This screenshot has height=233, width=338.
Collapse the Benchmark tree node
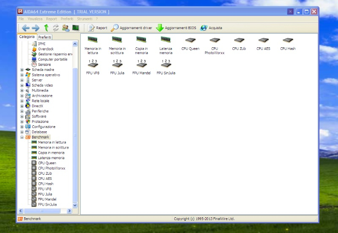[x=22, y=137]
